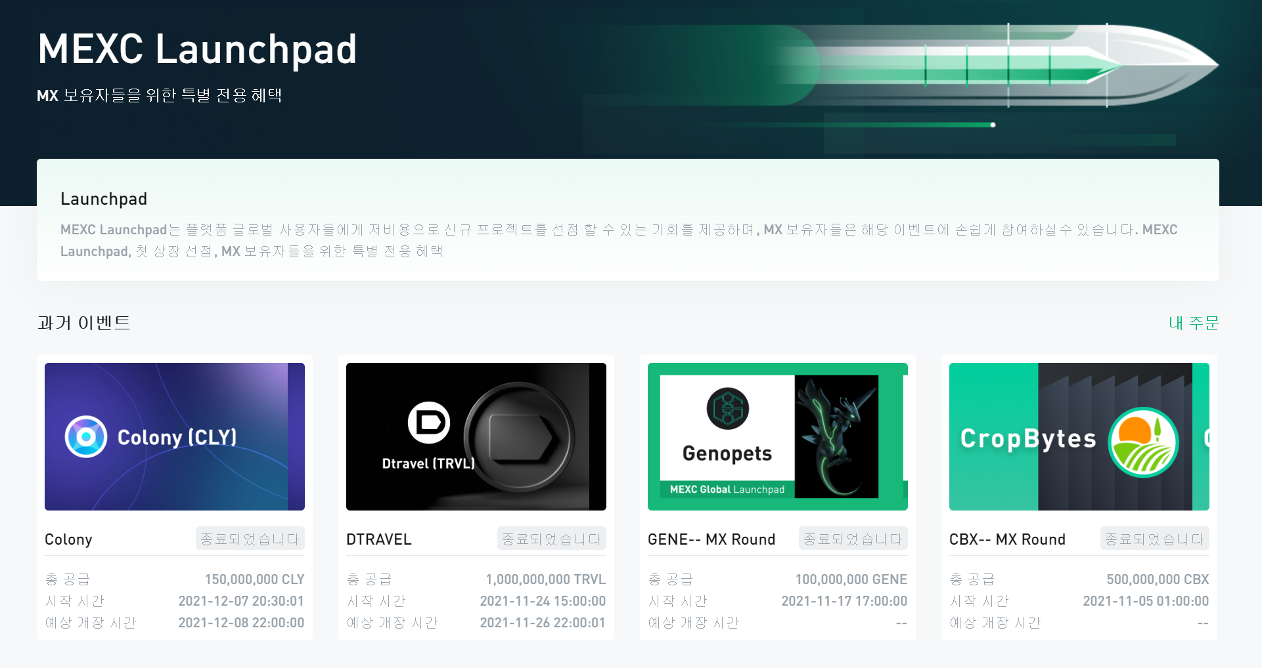Select the 100,000,000 GENE supply value
The height and width of the screenshot is (668, 1262).
(x=851, y=579)
